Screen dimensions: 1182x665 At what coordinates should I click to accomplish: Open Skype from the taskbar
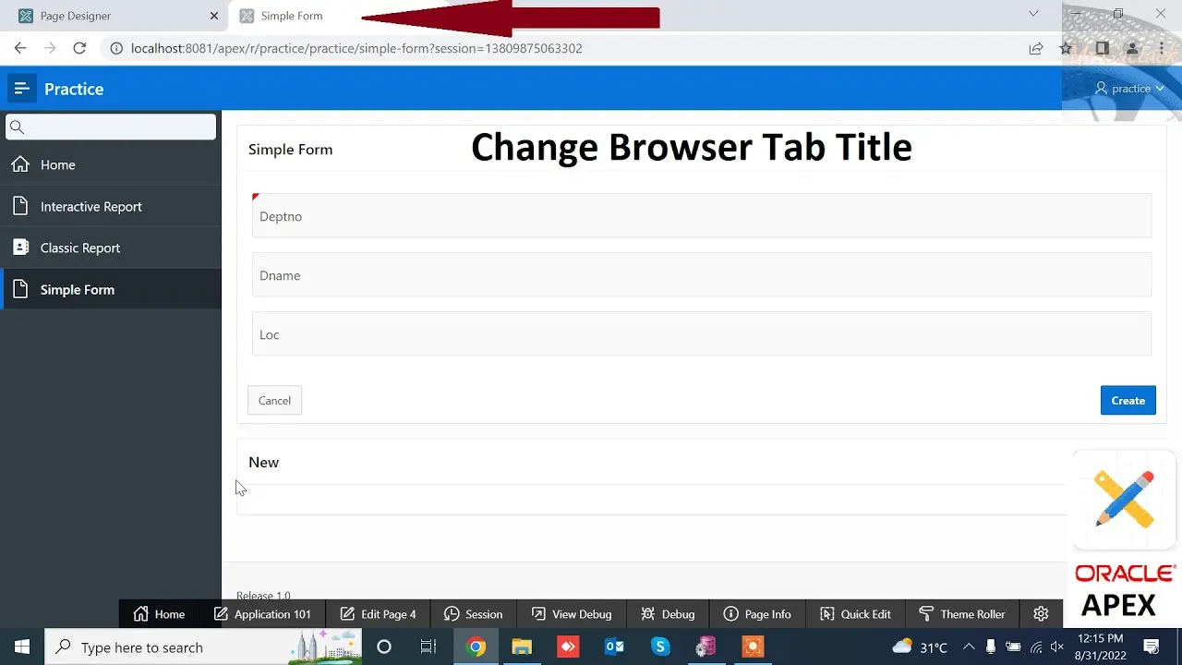[660, 647]
